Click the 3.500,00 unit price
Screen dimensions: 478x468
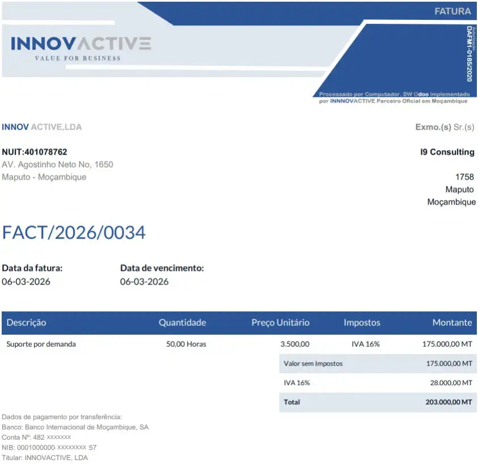click(295, 344)
